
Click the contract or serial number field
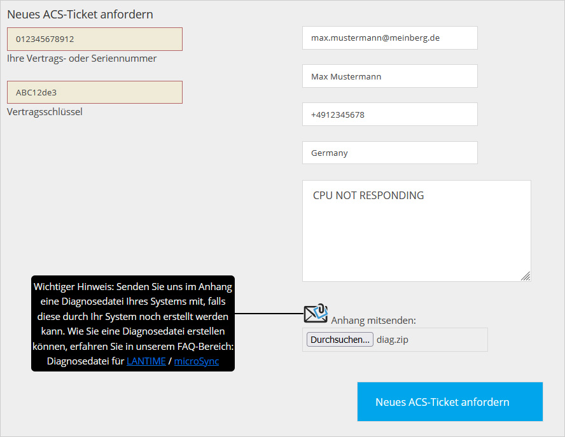tap(95, 39)
